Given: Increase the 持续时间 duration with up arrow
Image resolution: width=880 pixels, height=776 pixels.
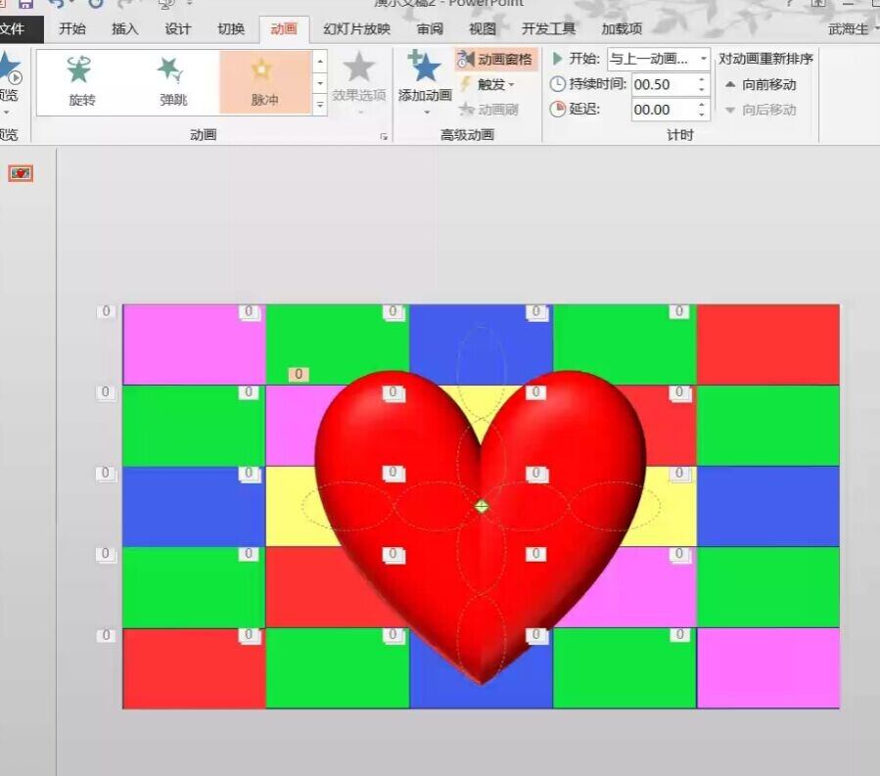Looking at the screenshot, I should [x=702, y=79].
